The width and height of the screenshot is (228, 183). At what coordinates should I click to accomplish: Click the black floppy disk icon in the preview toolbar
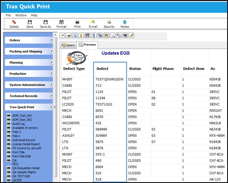click(x=87, y=35)
